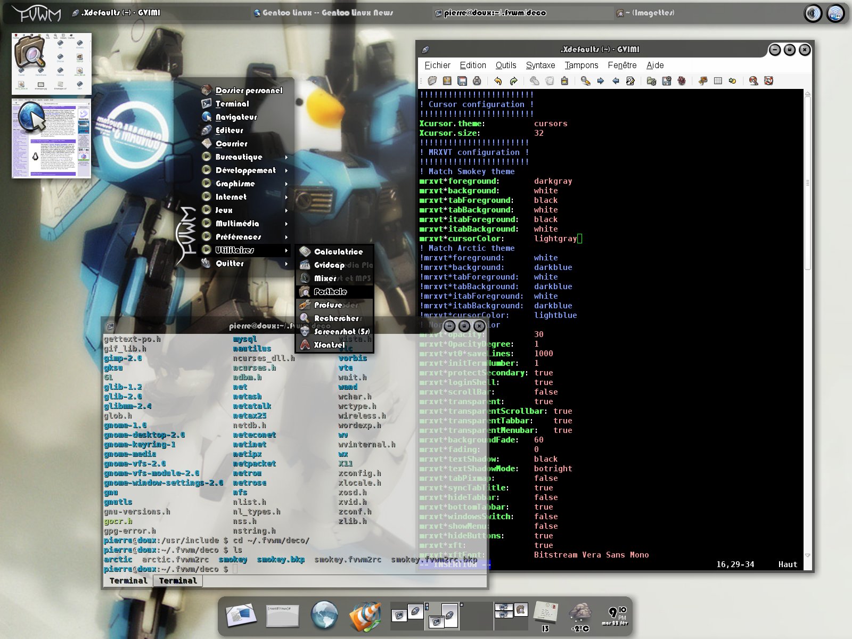Click the Copy icon in GVim toolbar

point(550,81)
